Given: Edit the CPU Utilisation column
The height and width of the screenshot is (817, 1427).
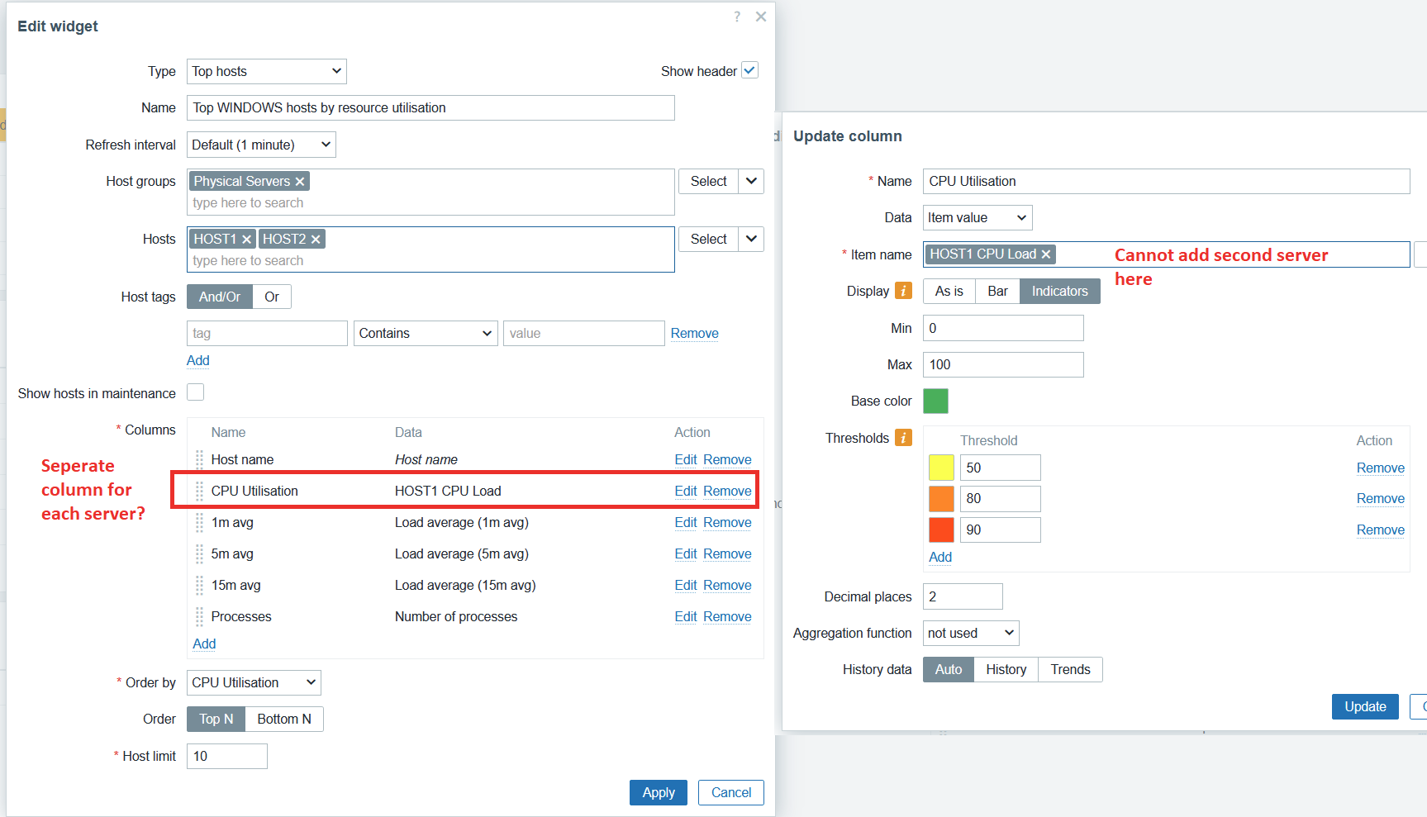Looking at the screenshot, I should click(x=685, y=491).
